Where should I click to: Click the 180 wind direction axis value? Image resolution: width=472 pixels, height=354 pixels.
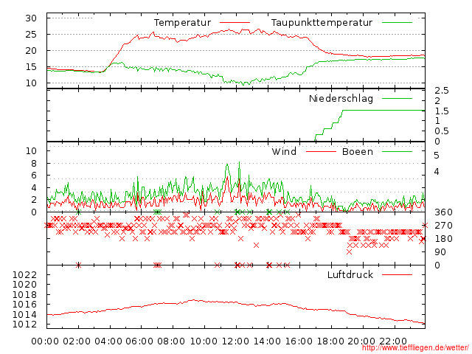click(x=443, y=239)
